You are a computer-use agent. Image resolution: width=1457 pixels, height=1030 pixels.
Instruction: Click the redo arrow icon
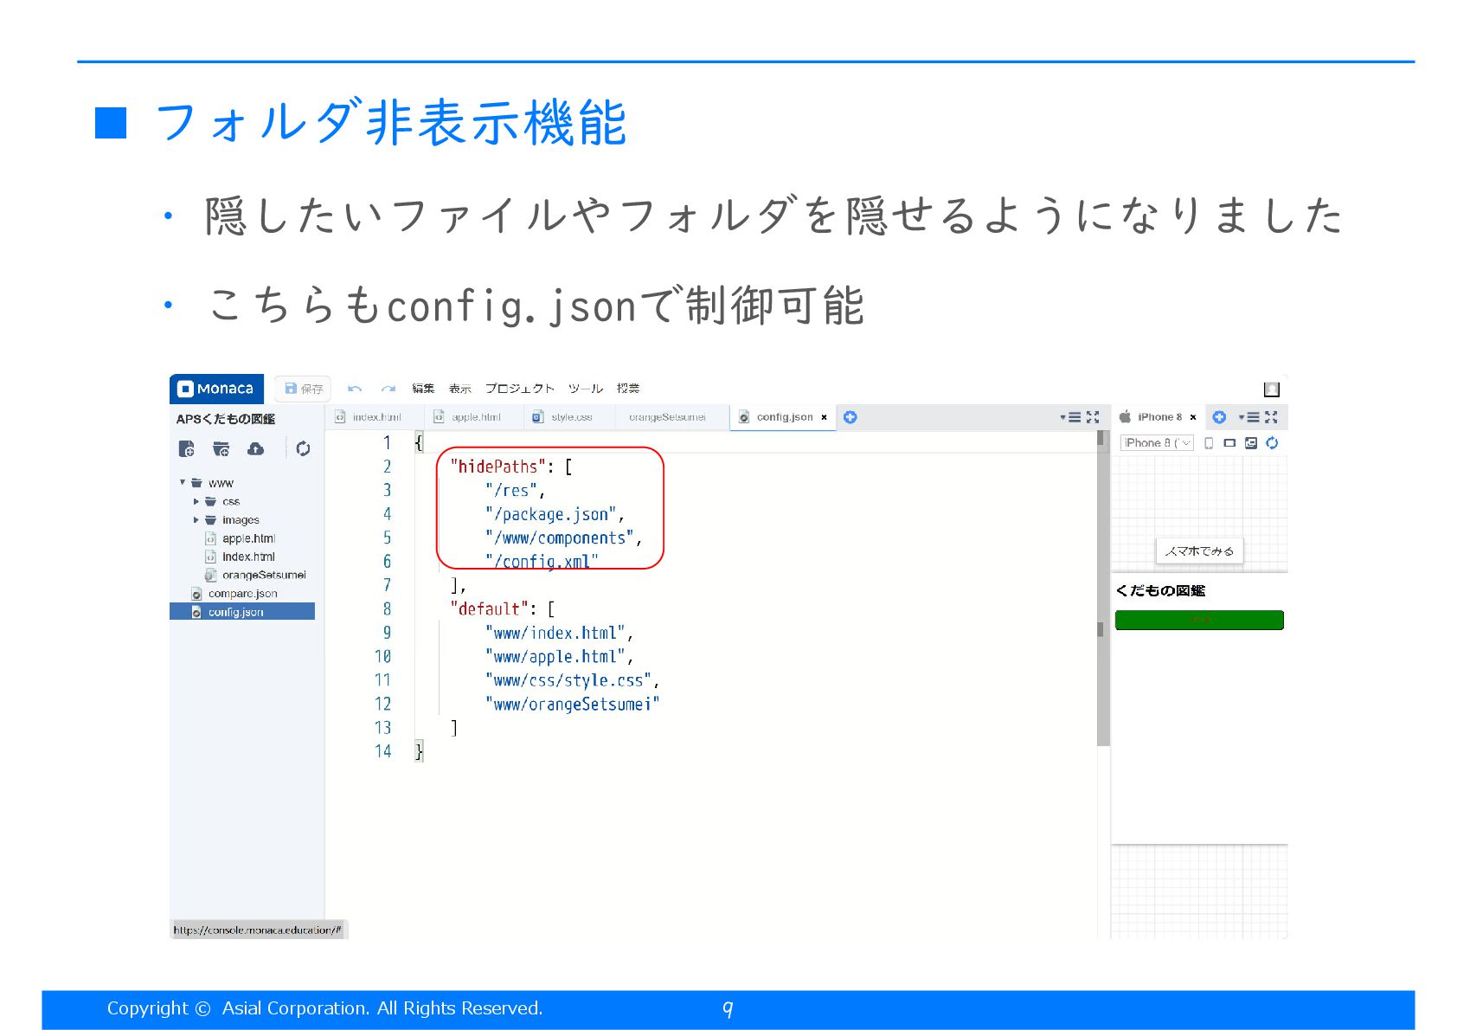point(388,389)
